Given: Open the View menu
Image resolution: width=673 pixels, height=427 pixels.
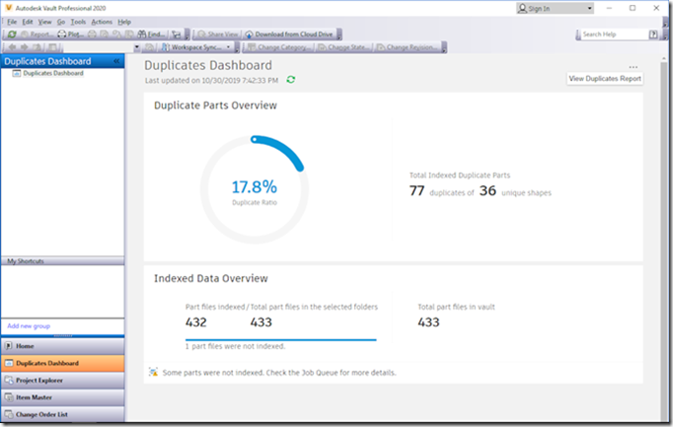Looking at the screenshot, I should coord(44,22).
